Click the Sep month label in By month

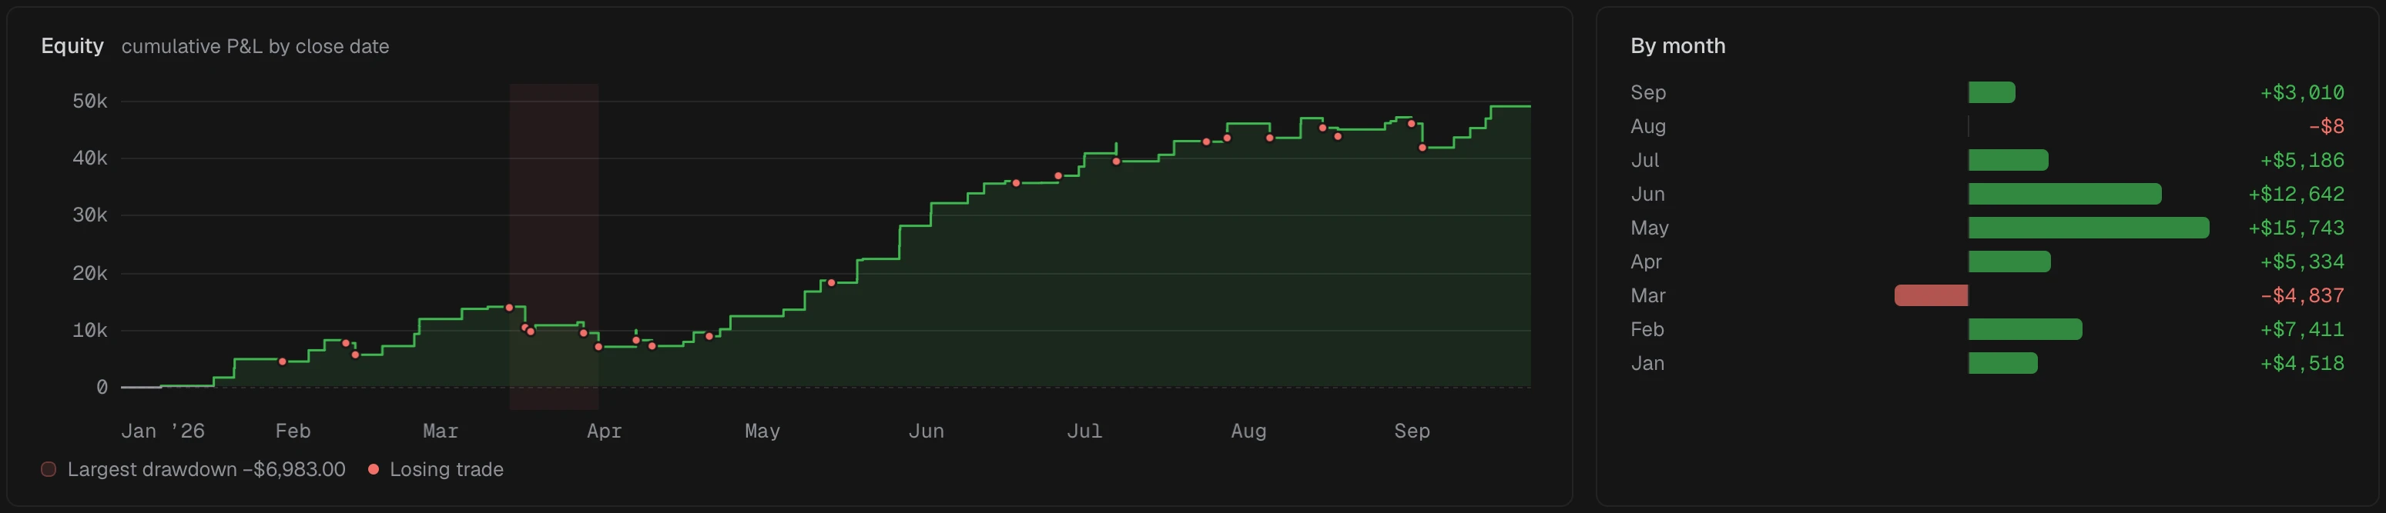(1647, 92)
